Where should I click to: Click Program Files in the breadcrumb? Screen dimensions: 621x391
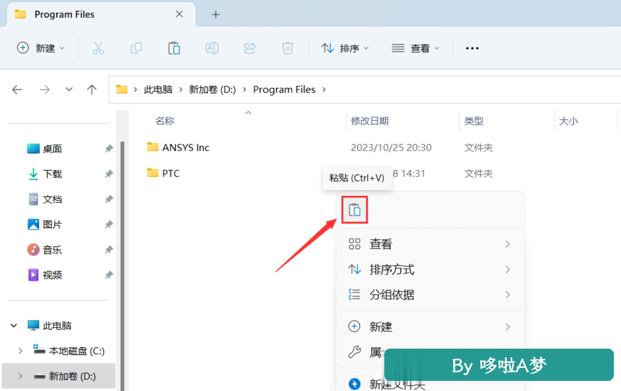[x=284, y=90]
